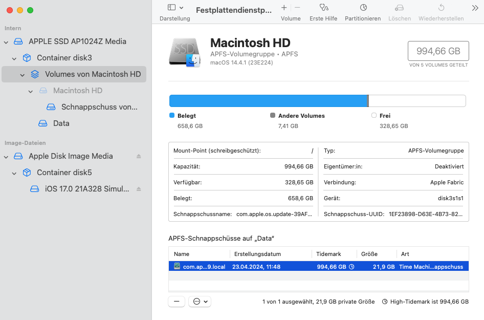Image resolution: width=484 pixels, height=320 pixels.
Task: Eject iOS 17.0 21A328 Simulator volume
Action: (139, 189)
